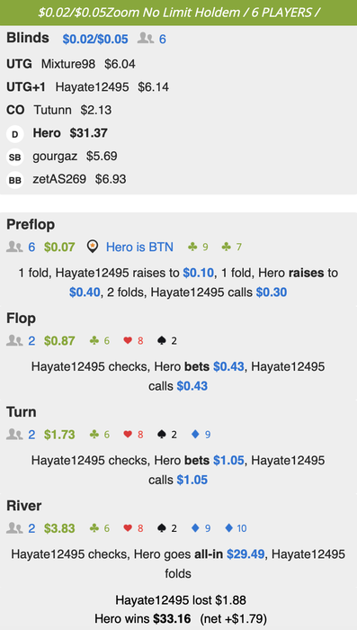This screenshot has height=630, width=357.
Task: Click the 2 of spades flop card
Action: pos(167,341)
